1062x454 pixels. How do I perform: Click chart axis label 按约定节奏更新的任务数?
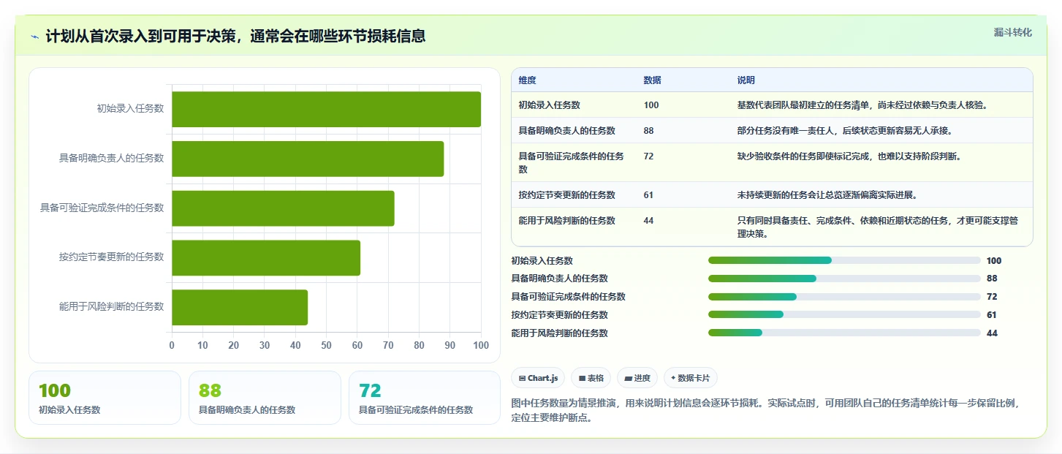[x=111, y=257]
